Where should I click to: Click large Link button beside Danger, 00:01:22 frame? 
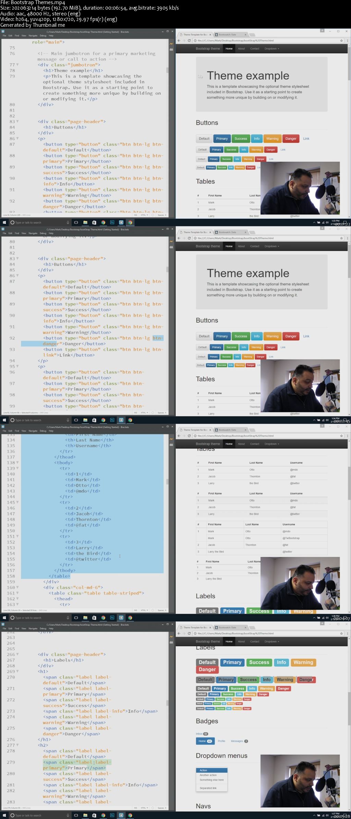pos(306,139)
